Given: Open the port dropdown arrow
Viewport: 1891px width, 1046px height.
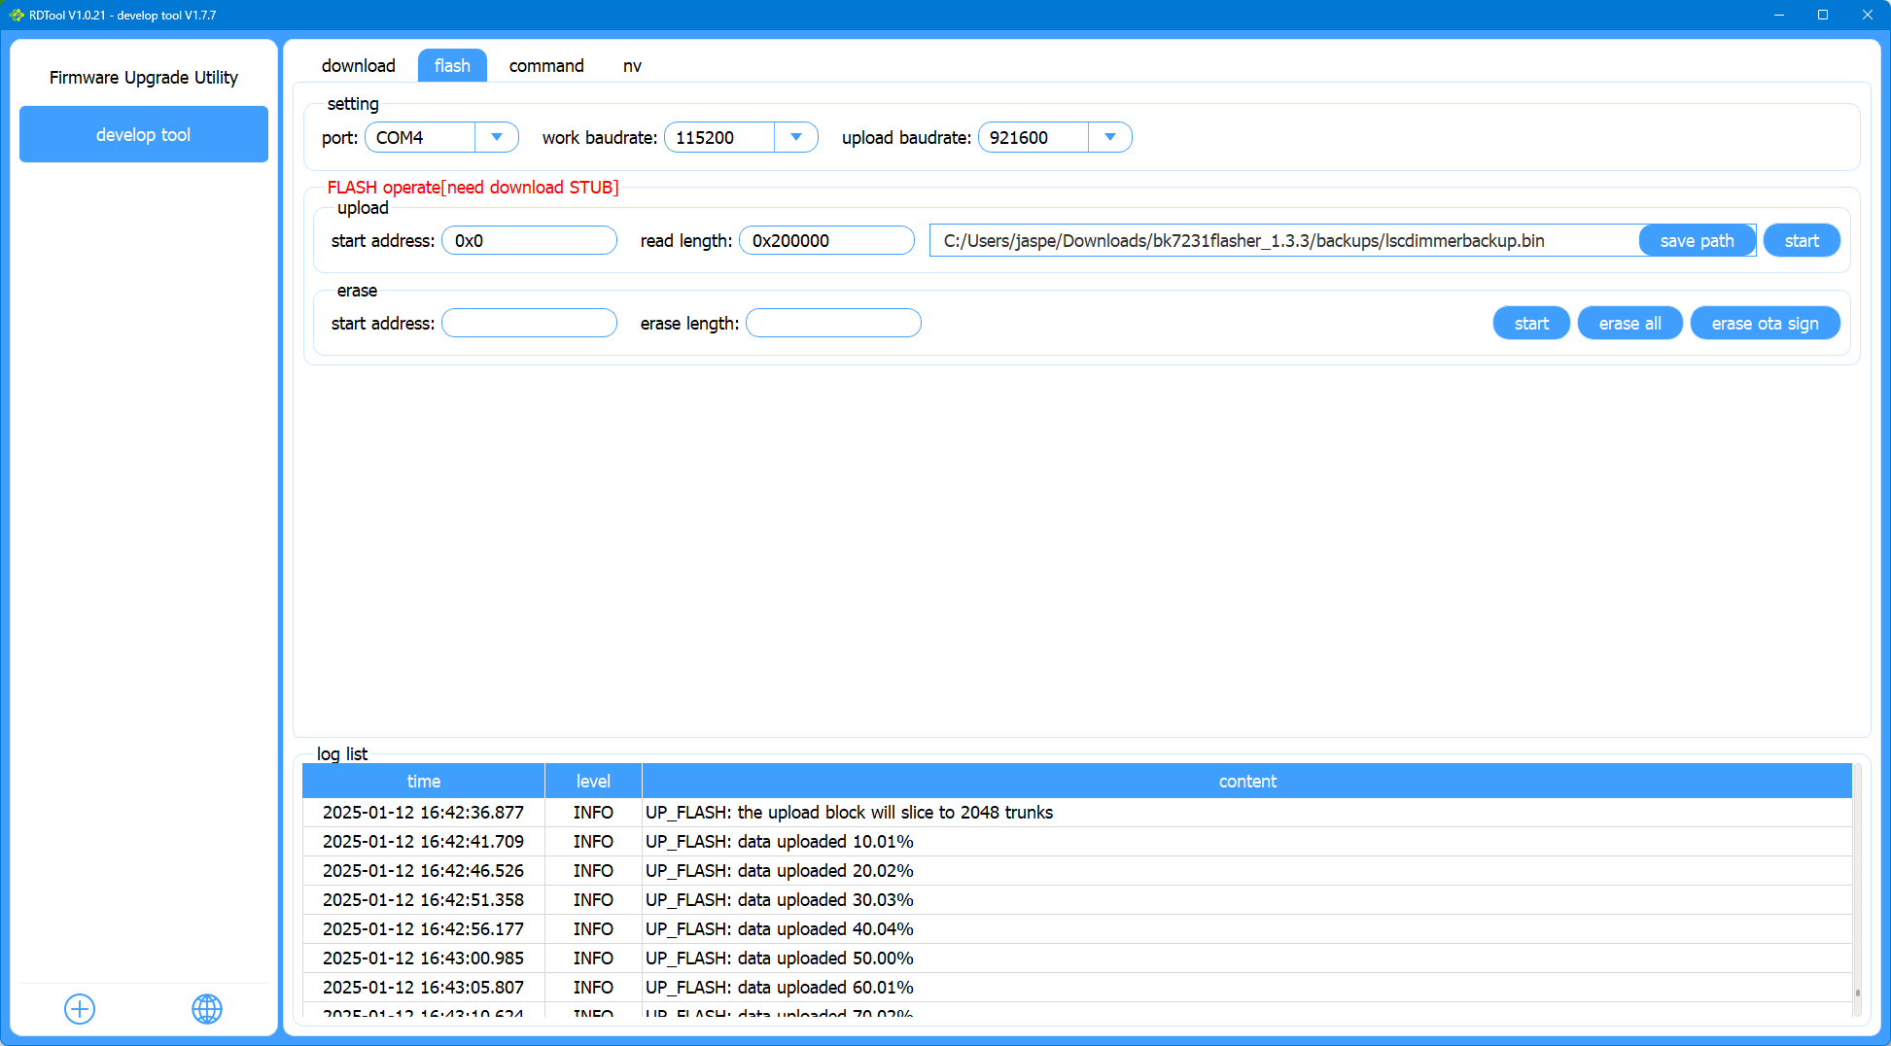Looking at the screenshot, I should [497, 137].
